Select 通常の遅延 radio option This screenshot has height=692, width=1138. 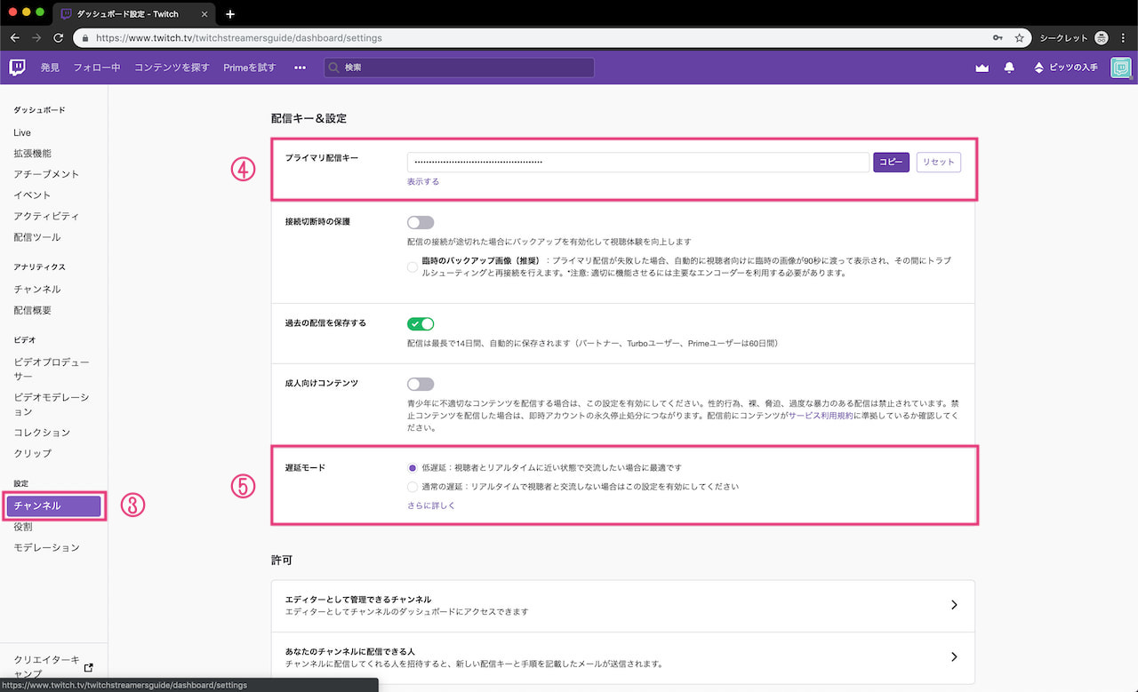point(413,487)
